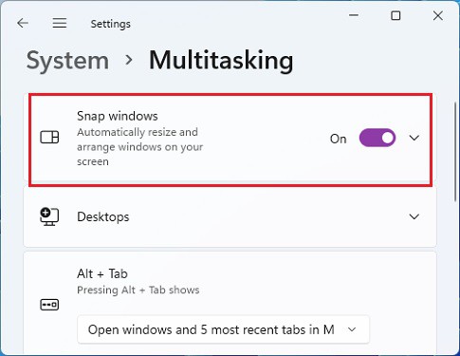Turn off the Snap windows toggle
The height and width of the screenshot is (356, 460).
(x=377, y=138)
